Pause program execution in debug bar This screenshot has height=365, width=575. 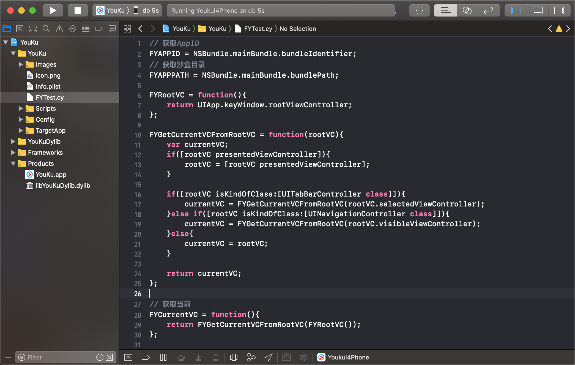click(x=163, y=357)
